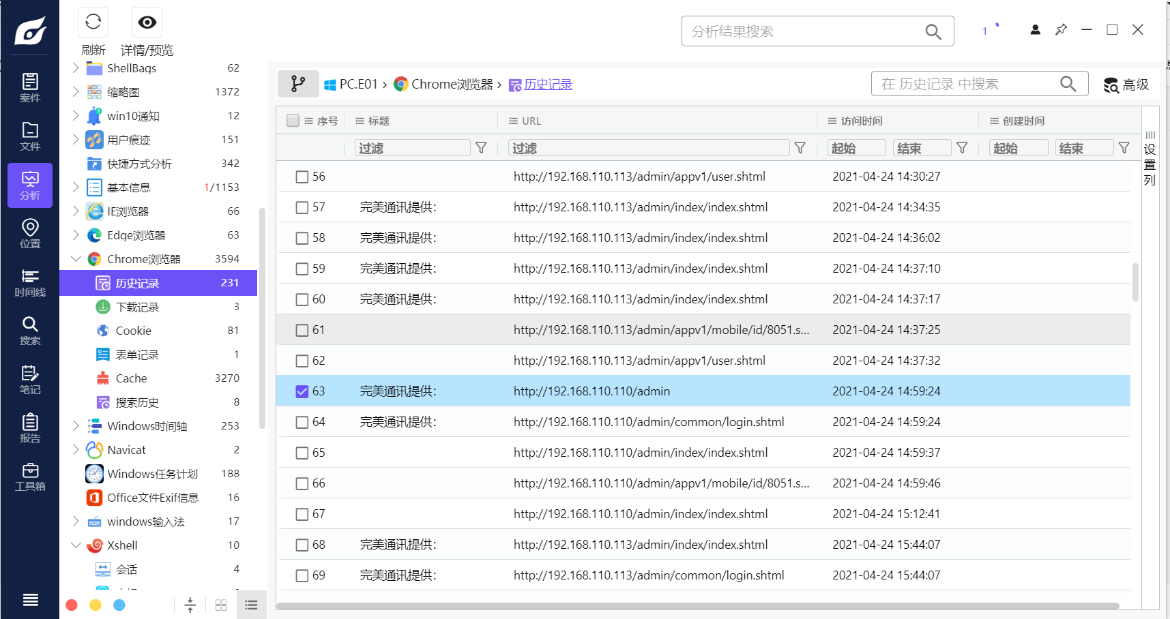Switch to the Analysis (分析) sidebar section
Image resolution: width=1170 pixels, height=619 pixels.
(30, 185)
